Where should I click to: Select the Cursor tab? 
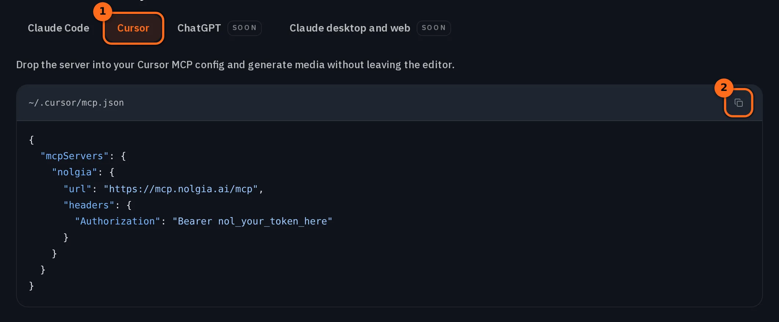[133, 28]
